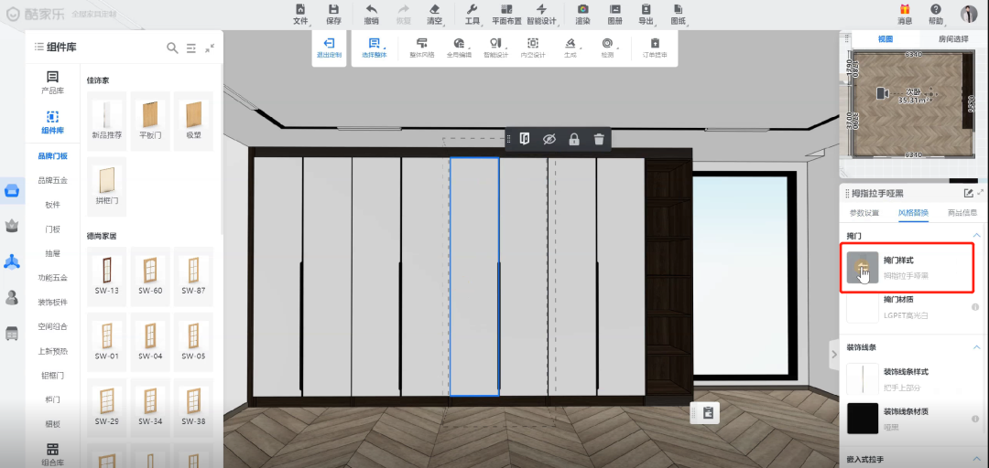Click the 渲染 camera render icon
This screenshot has width=989, height=468.
tap(582, 9)
